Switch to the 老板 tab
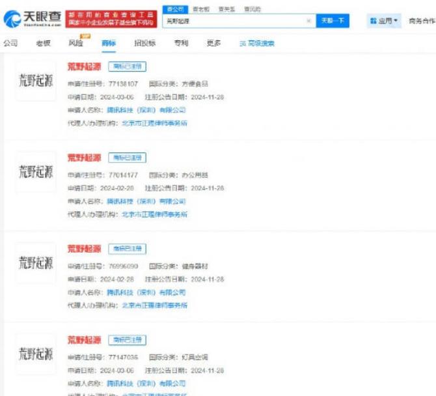The image size is (436, 396). tap(43, 43)
